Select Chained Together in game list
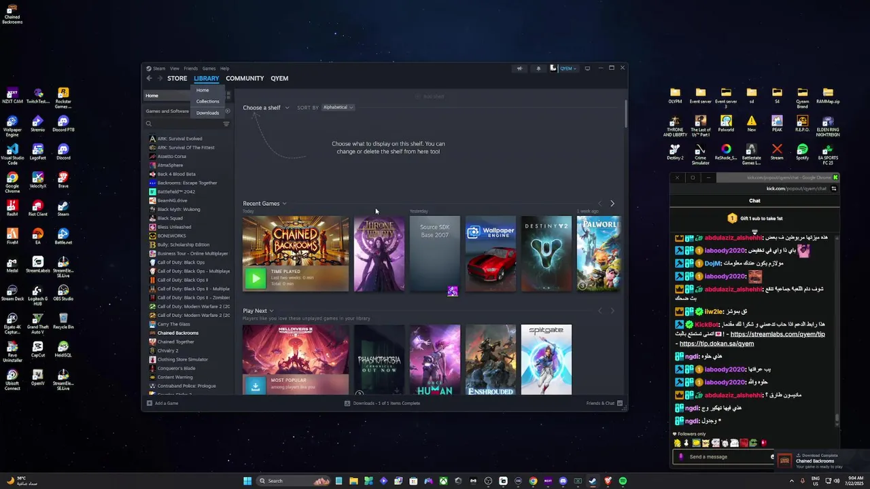This screenshot has width=870, height=489. pyautogui.click(x=175, y=342)
